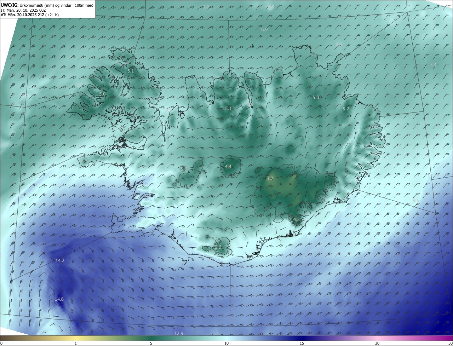This screenshot has height=346, width=453.
Task: Click the 0 label on the color scale
Action: coord(1,343)
